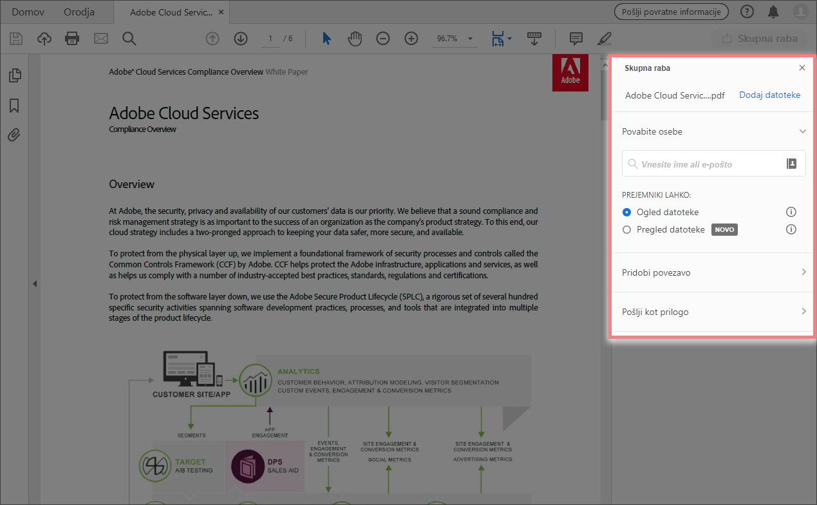The height and width of the screenshot is (505, 817).
Task: Switch to the Orodja tab
Action: tap(79, 12)
